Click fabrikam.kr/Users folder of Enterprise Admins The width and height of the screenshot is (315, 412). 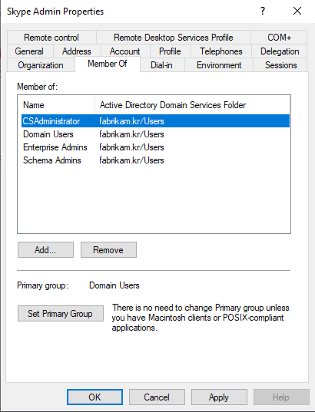click(x=131, y=147)
